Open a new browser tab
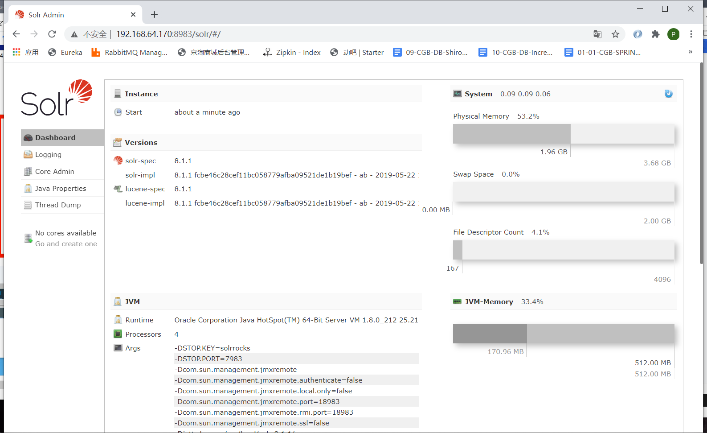707x433 pixels. point(154,15)
